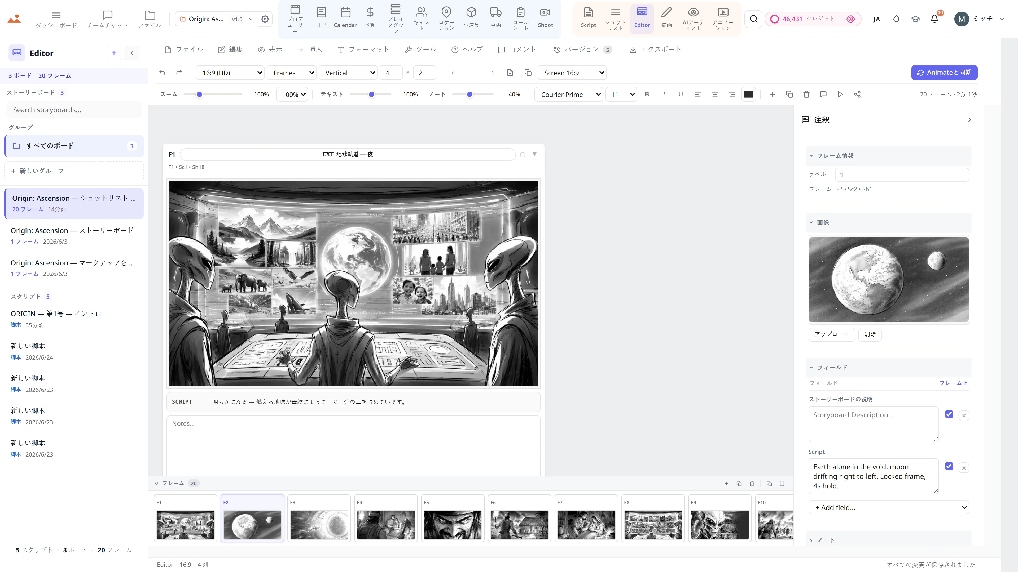Delete frame using trash icon in format bar

(806, 94)
